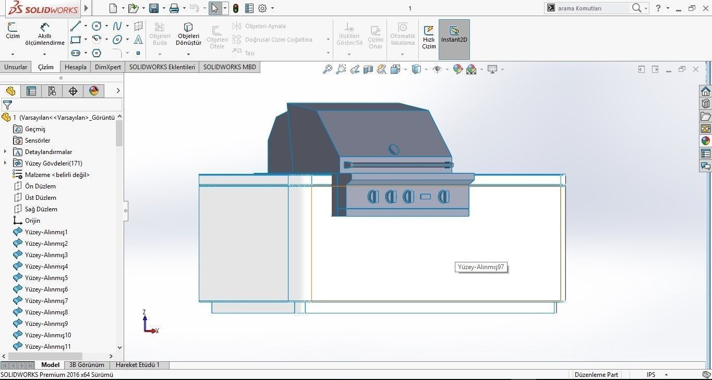Expand the Yüzey Gövdeleri(171) tree node
Image resolution: width=712 pixels, height=380 pixels.
(5, 163)
